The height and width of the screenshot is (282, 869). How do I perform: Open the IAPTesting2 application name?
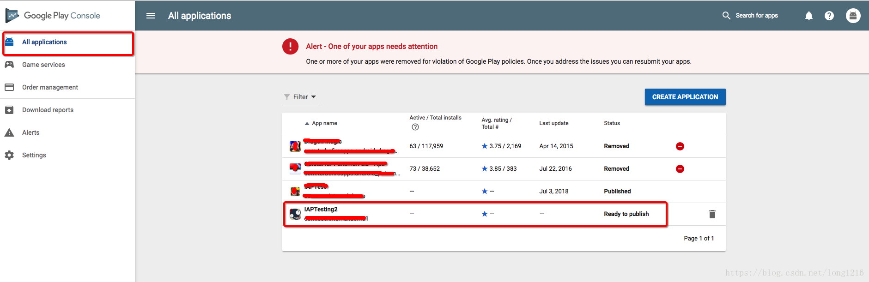(x=321, y=210)
